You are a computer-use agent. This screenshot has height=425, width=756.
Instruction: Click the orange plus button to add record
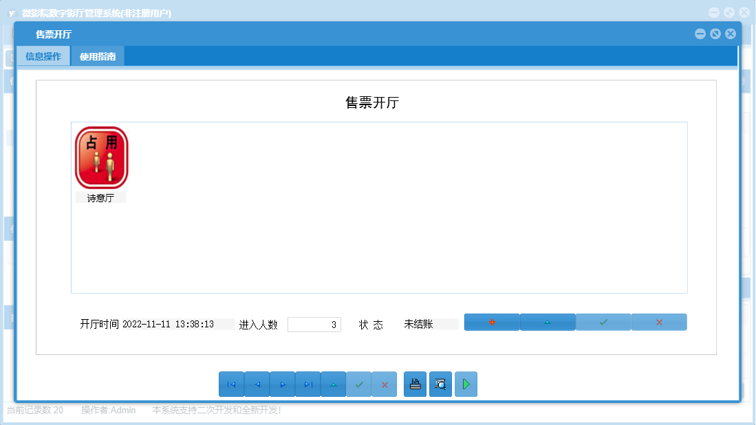492,322
